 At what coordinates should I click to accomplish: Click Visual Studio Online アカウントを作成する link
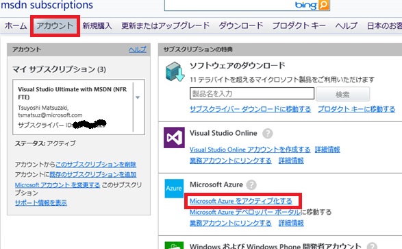(250, 150)
